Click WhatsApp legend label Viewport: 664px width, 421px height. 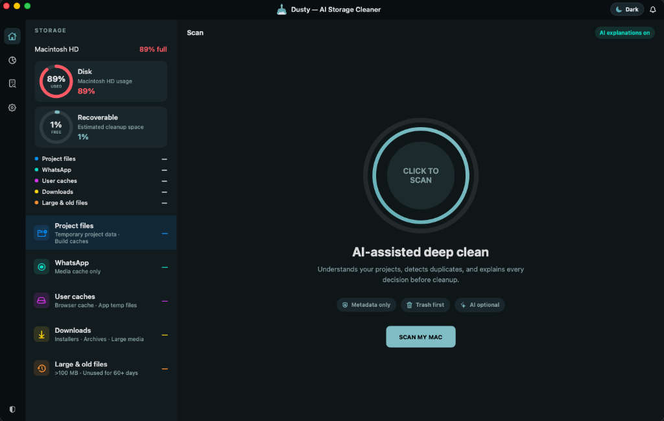click(x=57, y=170)
